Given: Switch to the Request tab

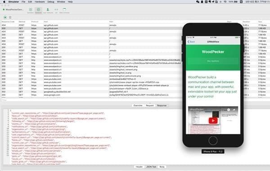Looking at the screenshot, I should tap(150, 106).
